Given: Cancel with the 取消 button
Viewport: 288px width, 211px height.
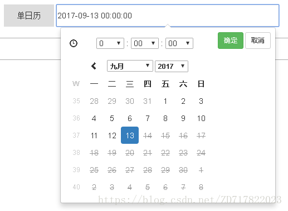Looking at the screenshot, I should [x=258, y=41].
